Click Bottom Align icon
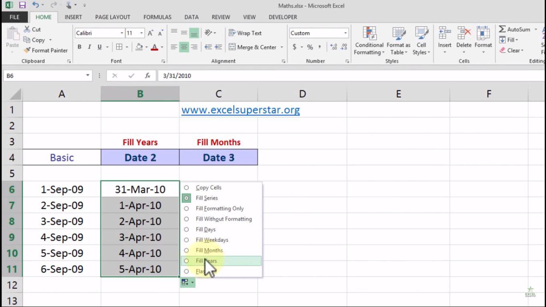546x307 pixels. pyautogui.click(x=194, y=33)
